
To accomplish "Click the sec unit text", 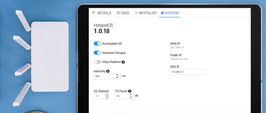I will (124, 76).
